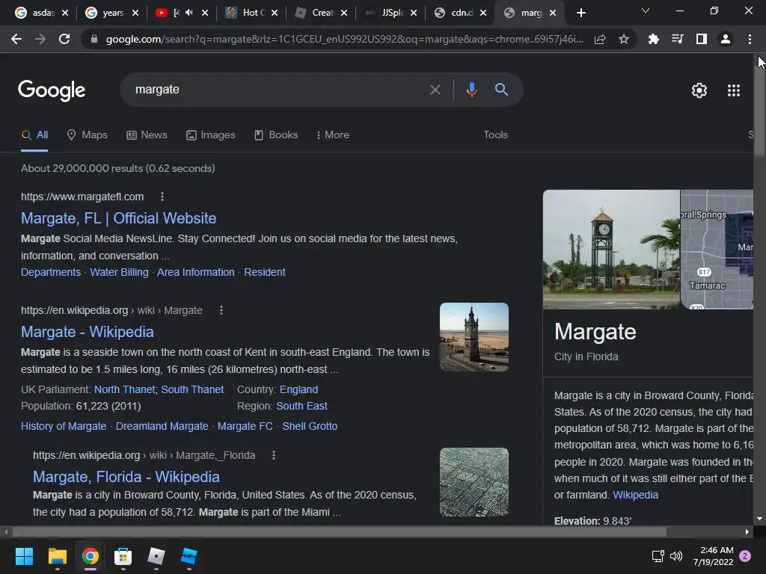Open Chrome three-dot menu

click(x=750, y=39)
